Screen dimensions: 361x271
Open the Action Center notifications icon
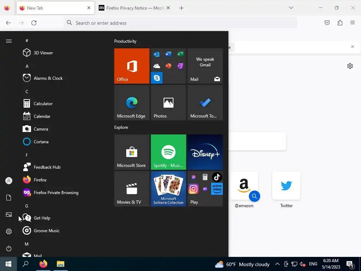point(350,264)
